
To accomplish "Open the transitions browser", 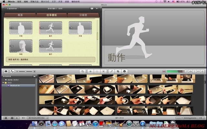I will tap(198, 71).
